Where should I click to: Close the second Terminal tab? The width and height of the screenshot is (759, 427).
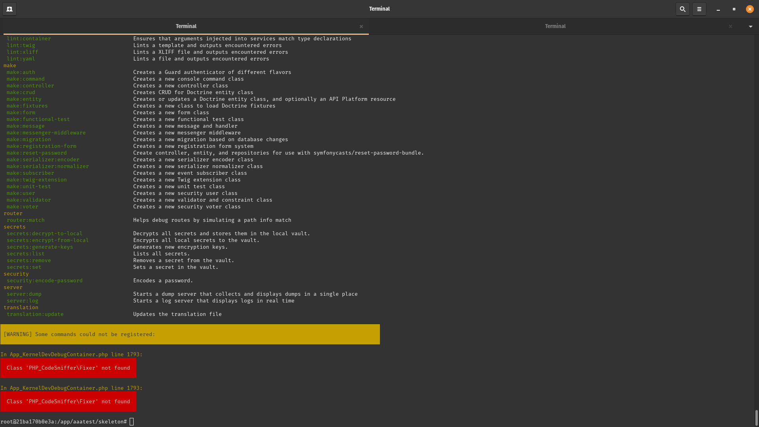pos(731,26)
